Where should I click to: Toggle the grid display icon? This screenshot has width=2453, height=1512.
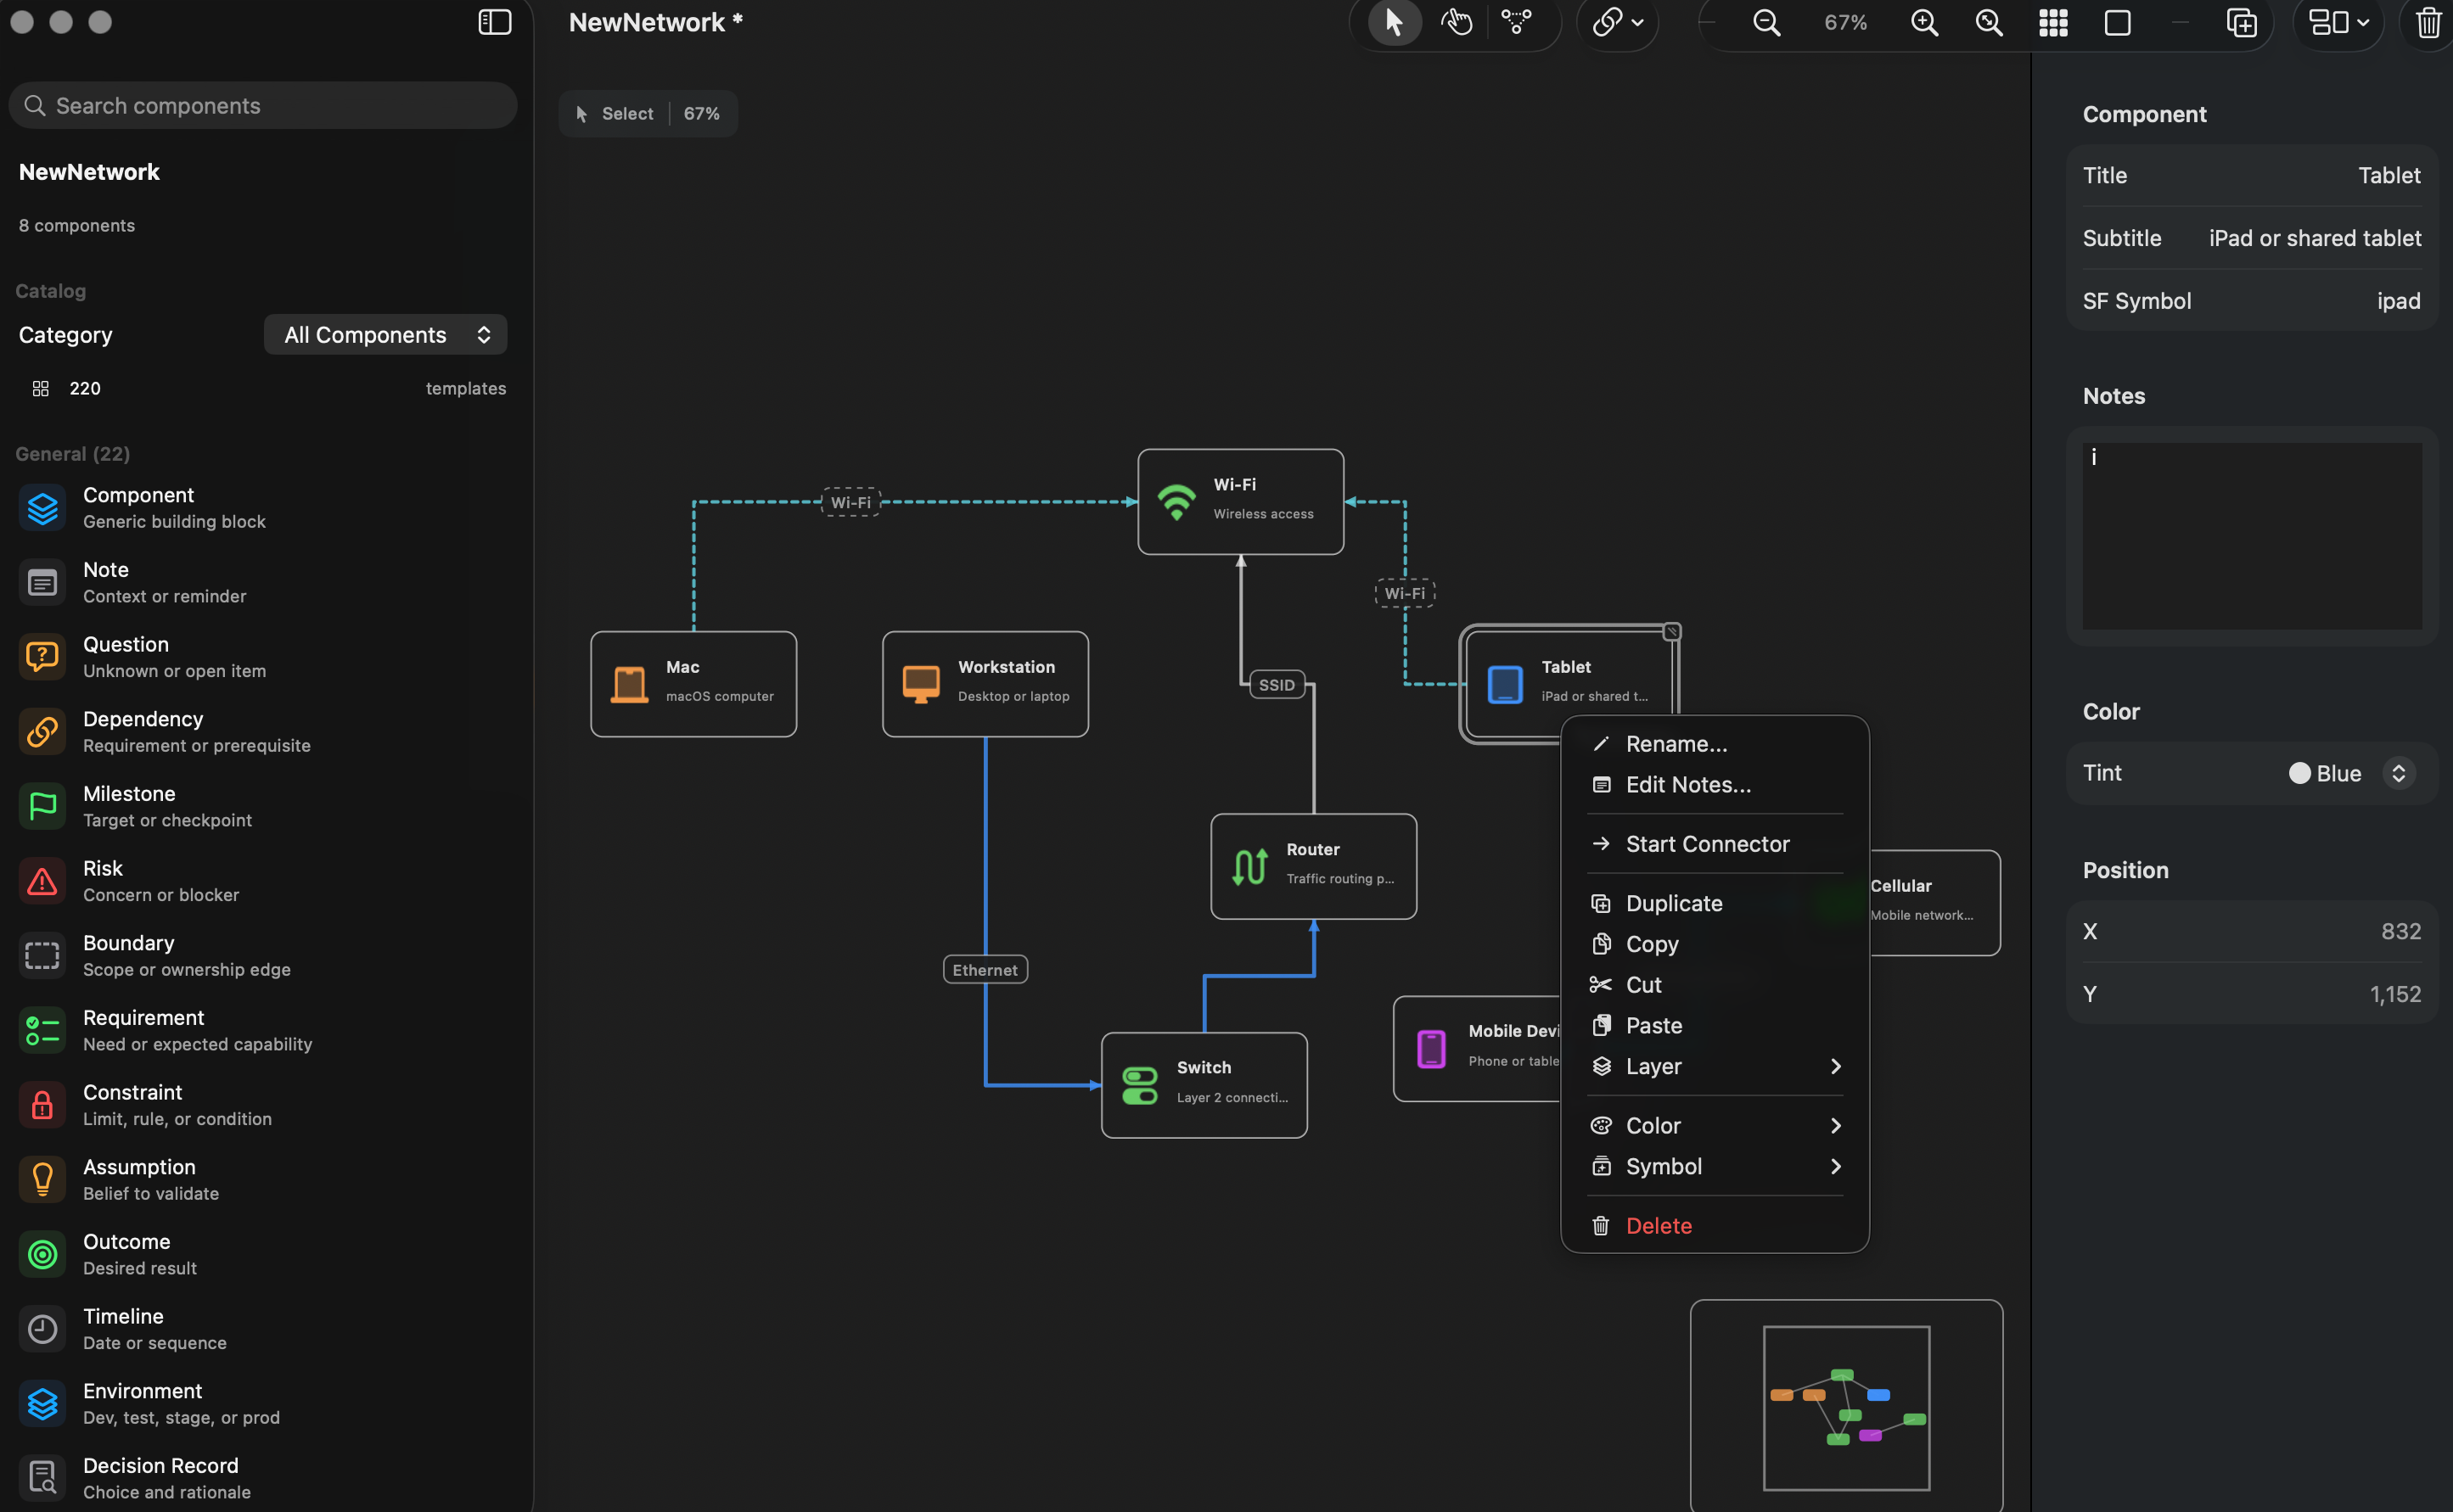coord(2053,22)
